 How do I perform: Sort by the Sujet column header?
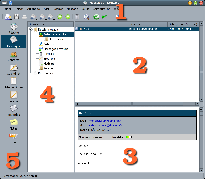point(102,24)
